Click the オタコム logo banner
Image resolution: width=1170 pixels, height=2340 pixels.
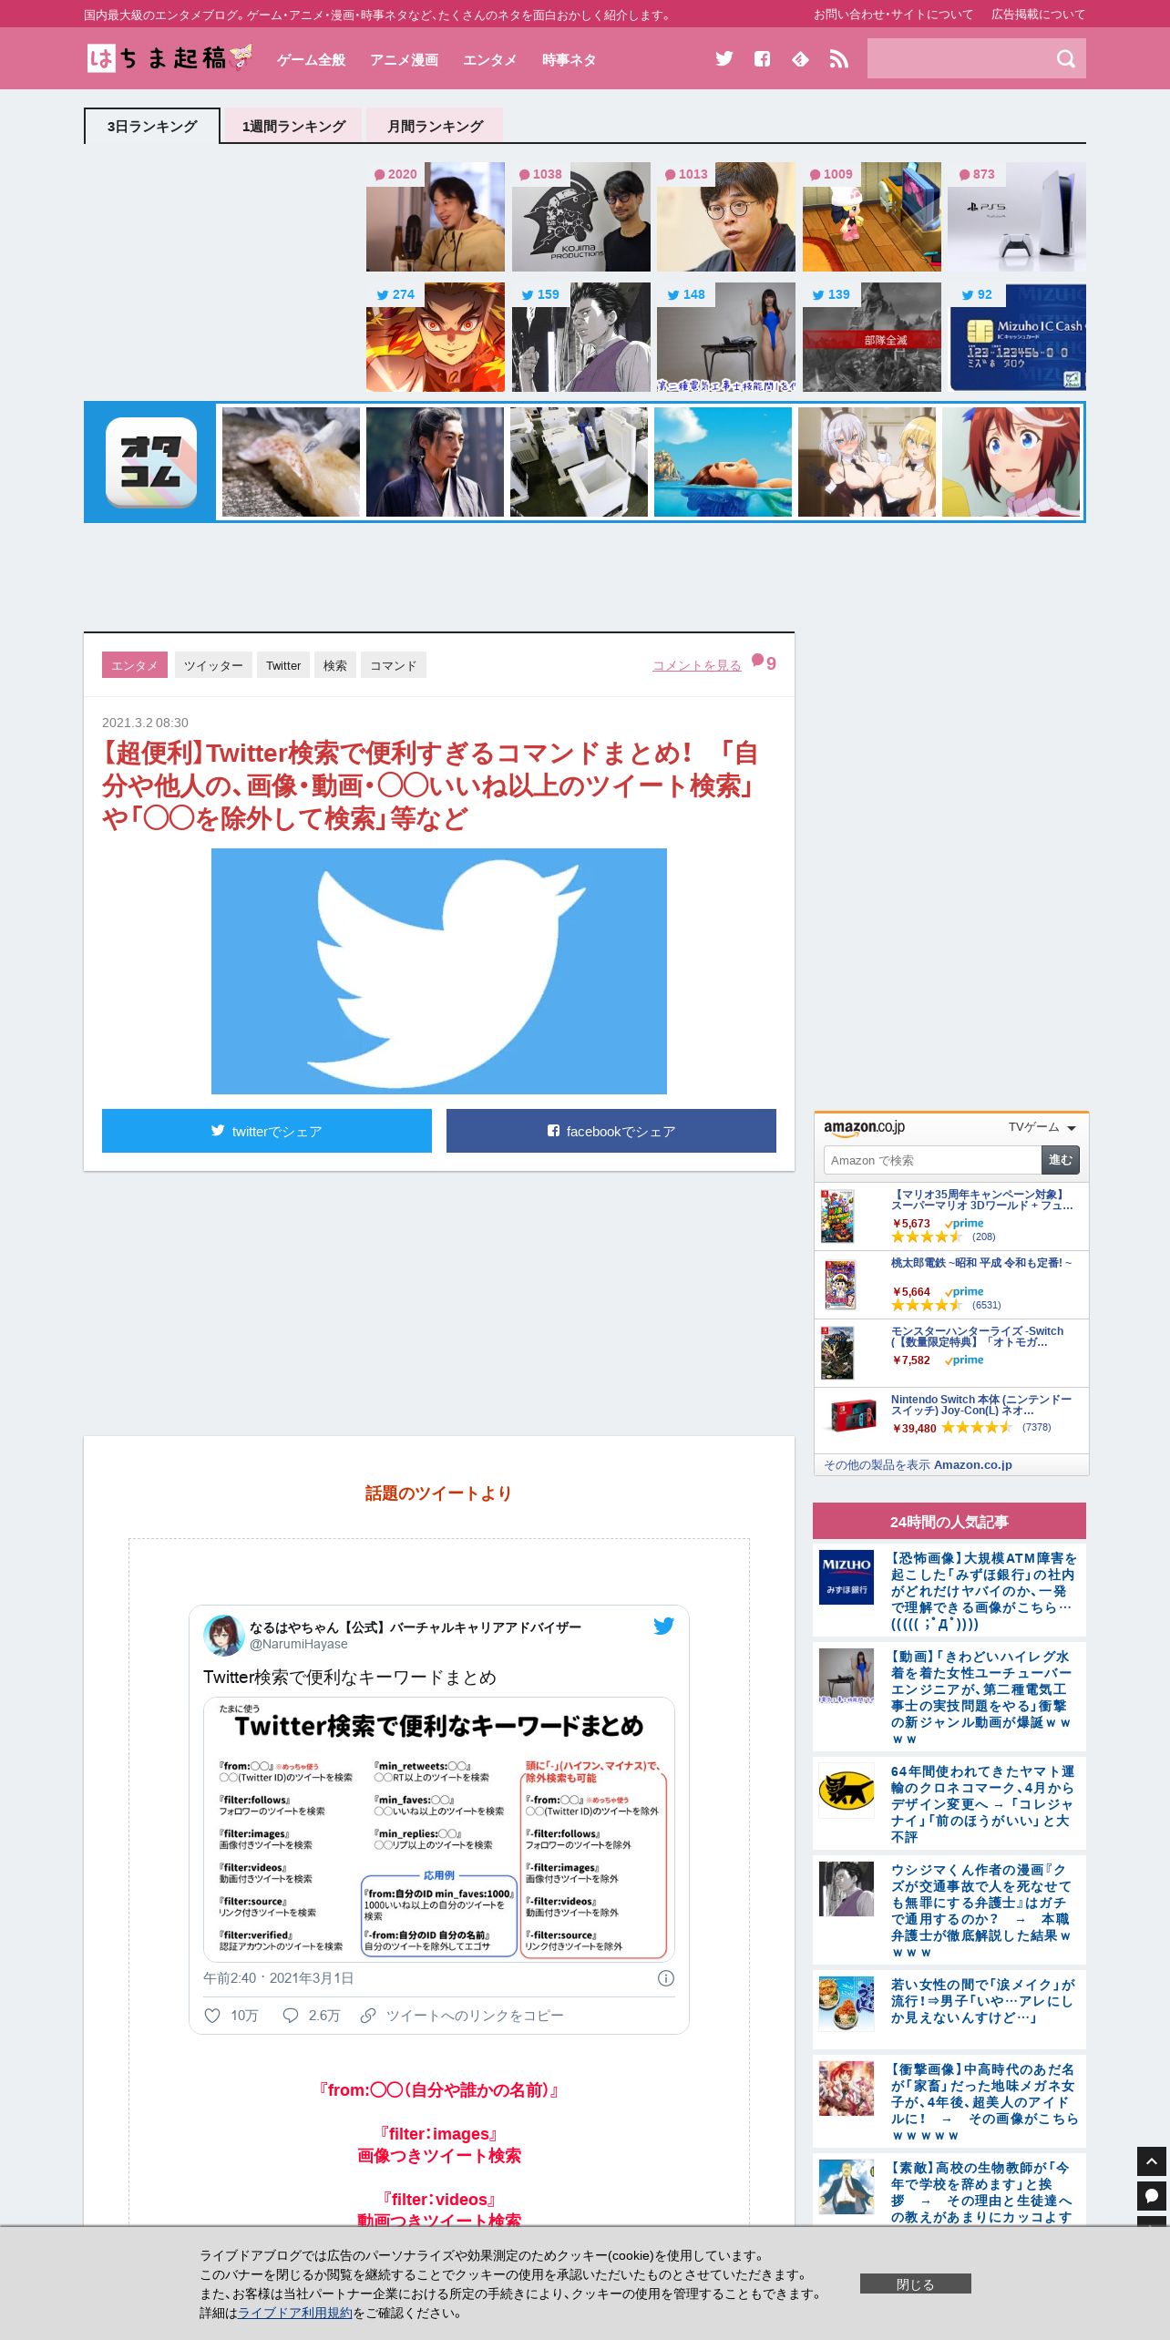[150, 462]
